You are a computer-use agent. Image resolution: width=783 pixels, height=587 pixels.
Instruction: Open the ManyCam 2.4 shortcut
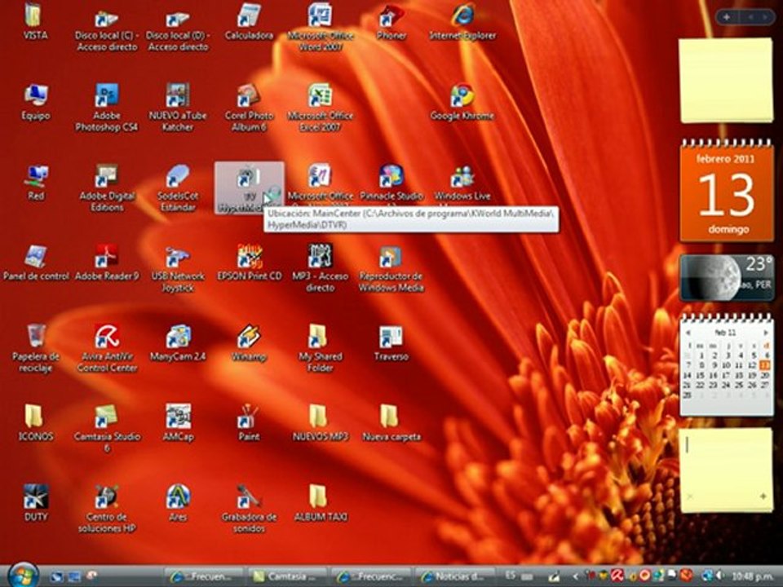tap(178, 337)
